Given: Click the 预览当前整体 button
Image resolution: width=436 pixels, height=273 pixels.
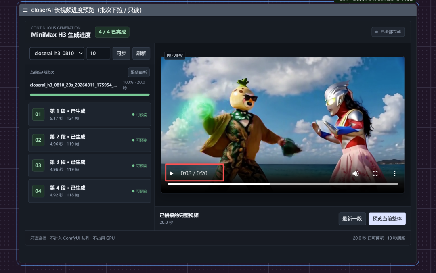Looking at the screenshot, I should 387,219.
